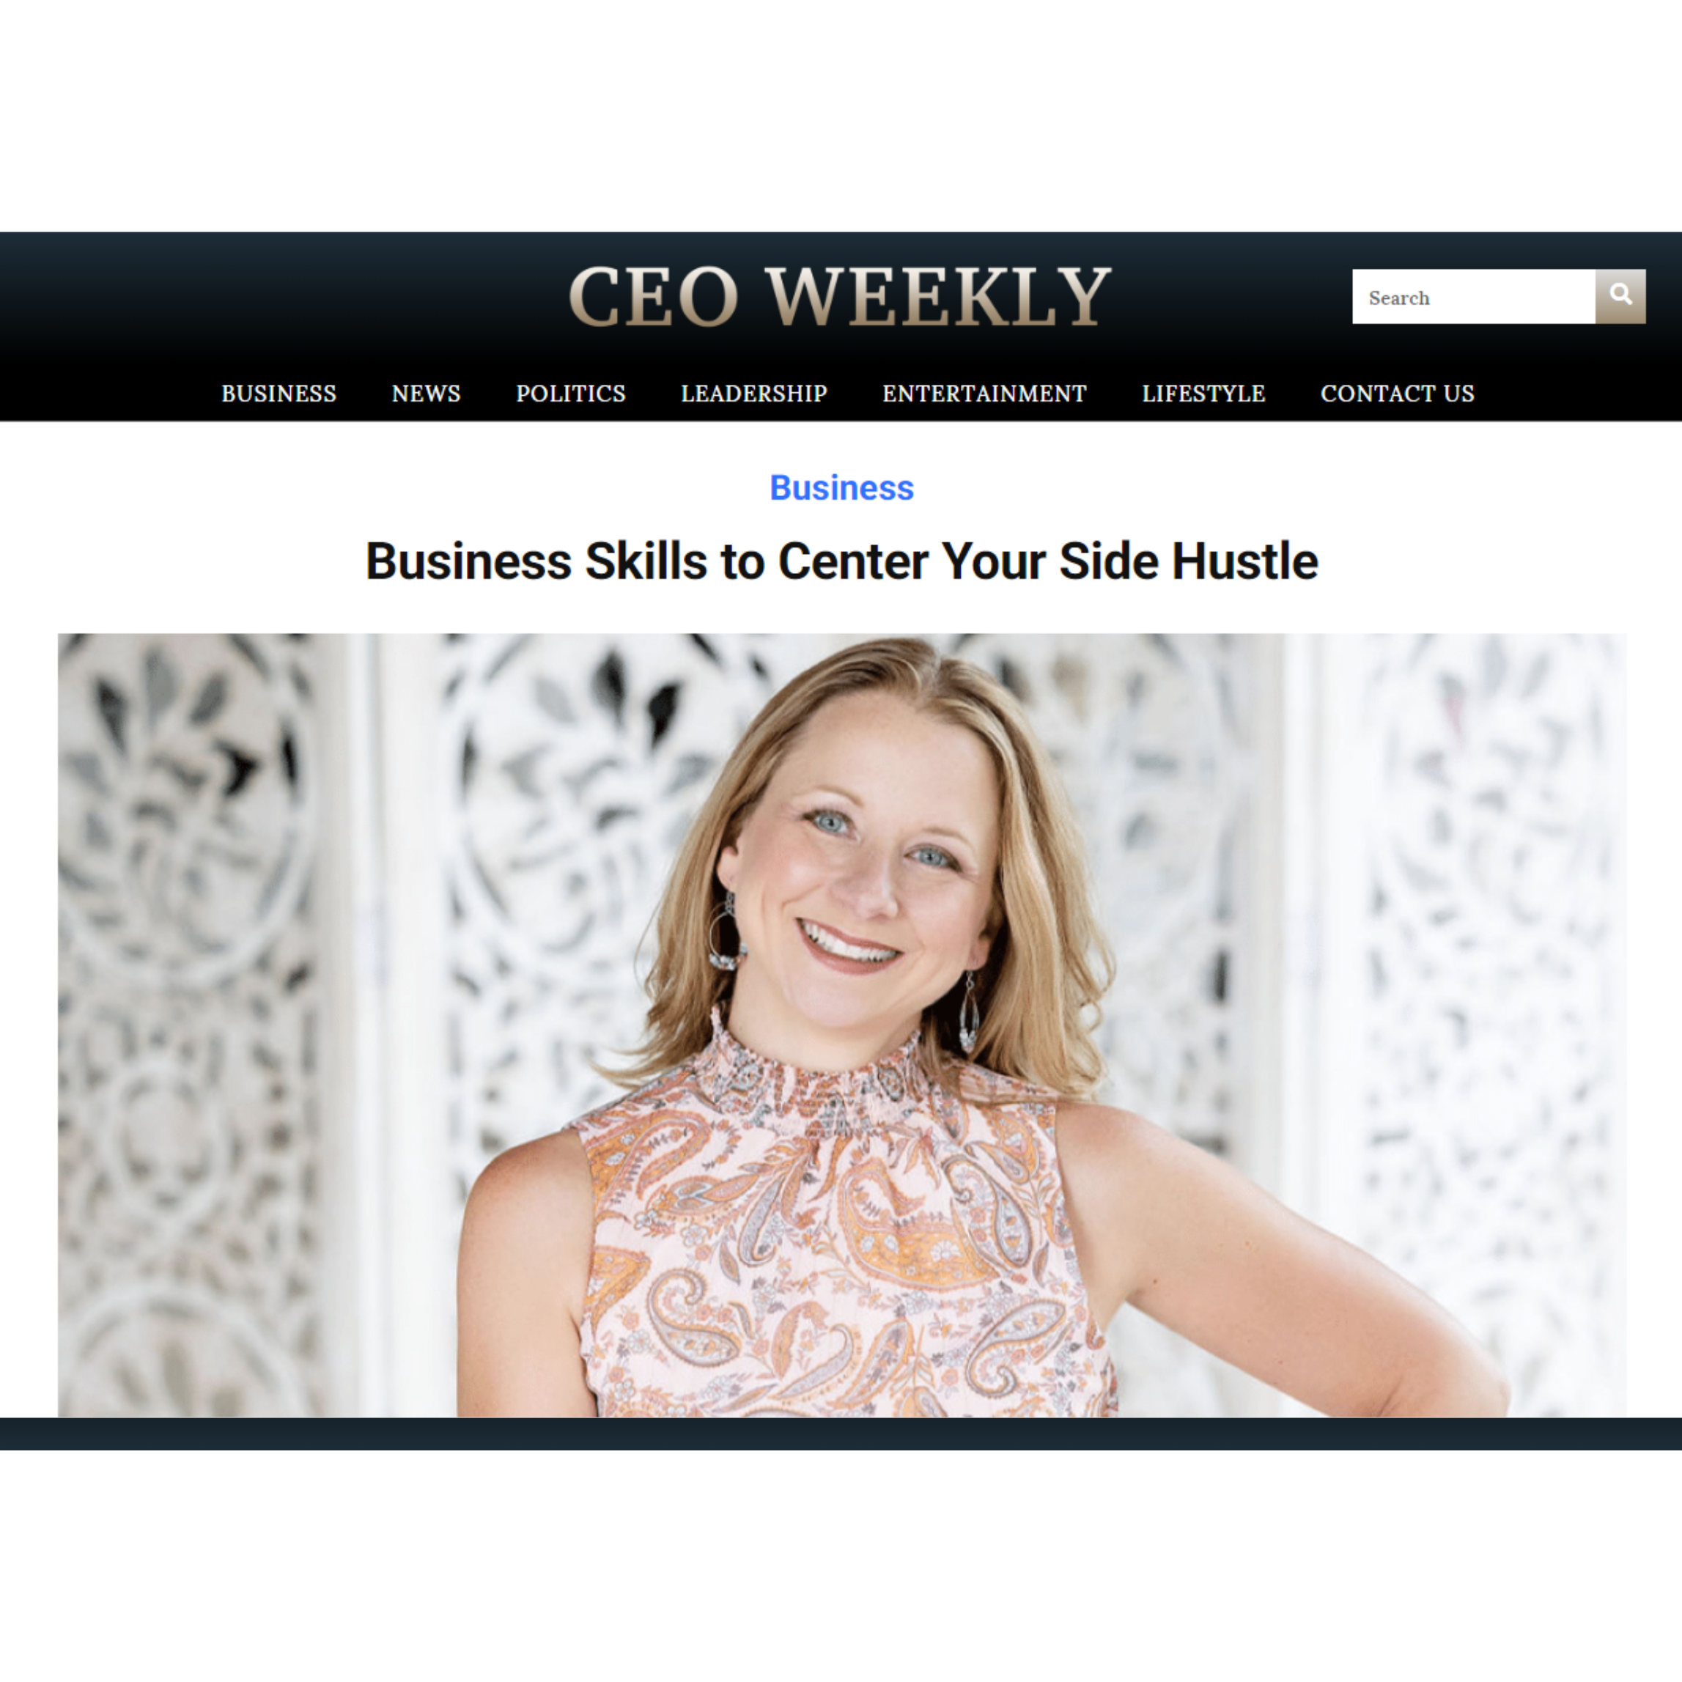Click the magnifying glass search icon
1682x1682 pixels.
pyautogui.click(x=1620, y=296)
